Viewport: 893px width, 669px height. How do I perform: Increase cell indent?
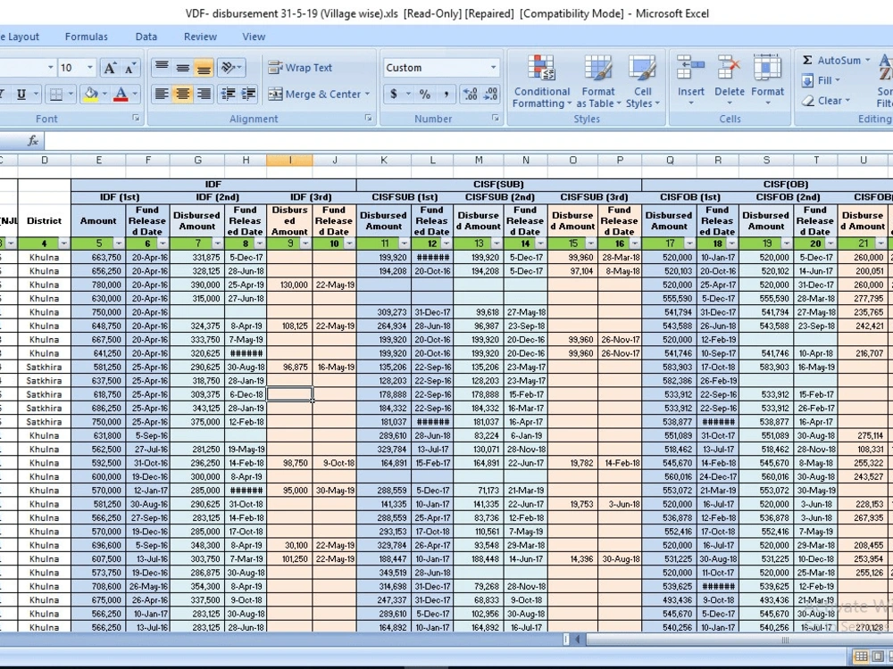pyautogui.click(x=248, y=94)
